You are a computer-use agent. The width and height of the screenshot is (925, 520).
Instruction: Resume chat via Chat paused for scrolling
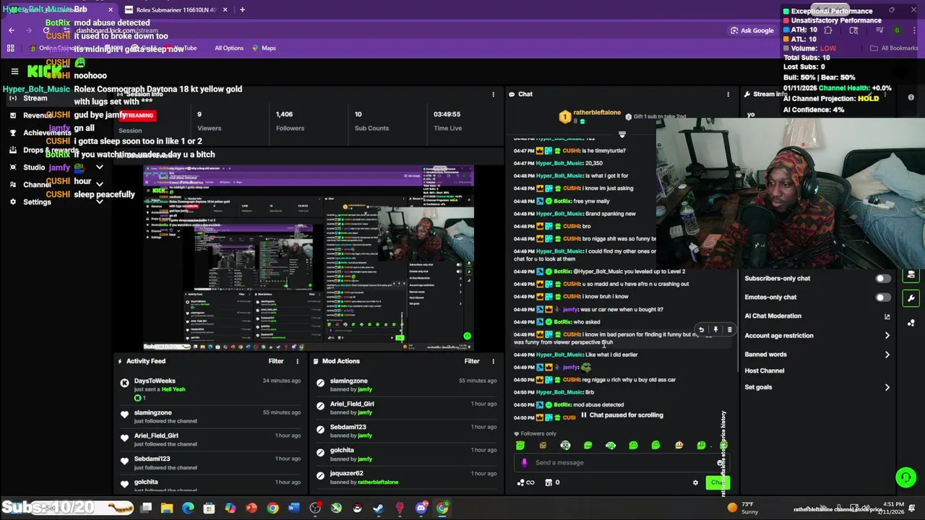tap(621, 415)
